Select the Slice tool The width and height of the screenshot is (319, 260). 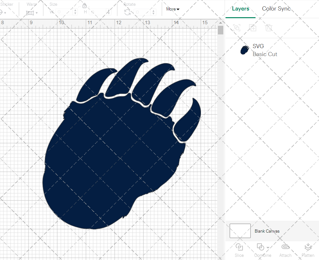[x=239, y=249]
